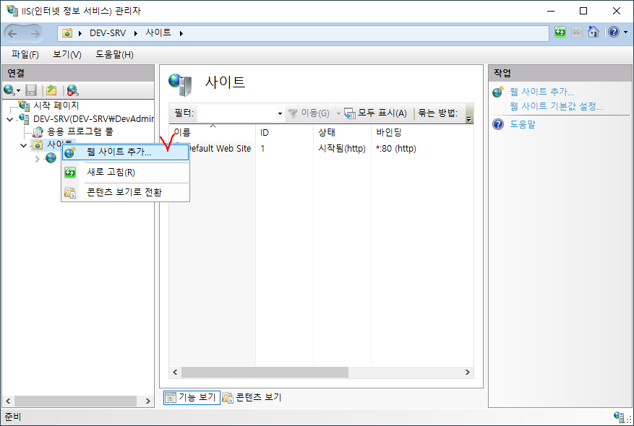The width and height of the screenshot is (634, 426).
Task: Open the filter dropdown arrow
Action: point(280,113)
